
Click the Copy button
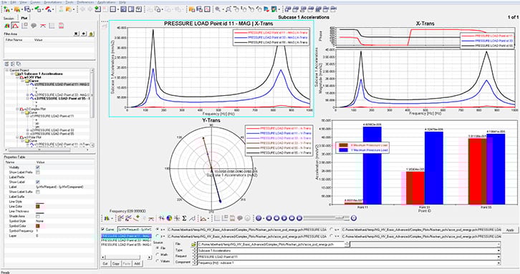[x=116, y=263]
